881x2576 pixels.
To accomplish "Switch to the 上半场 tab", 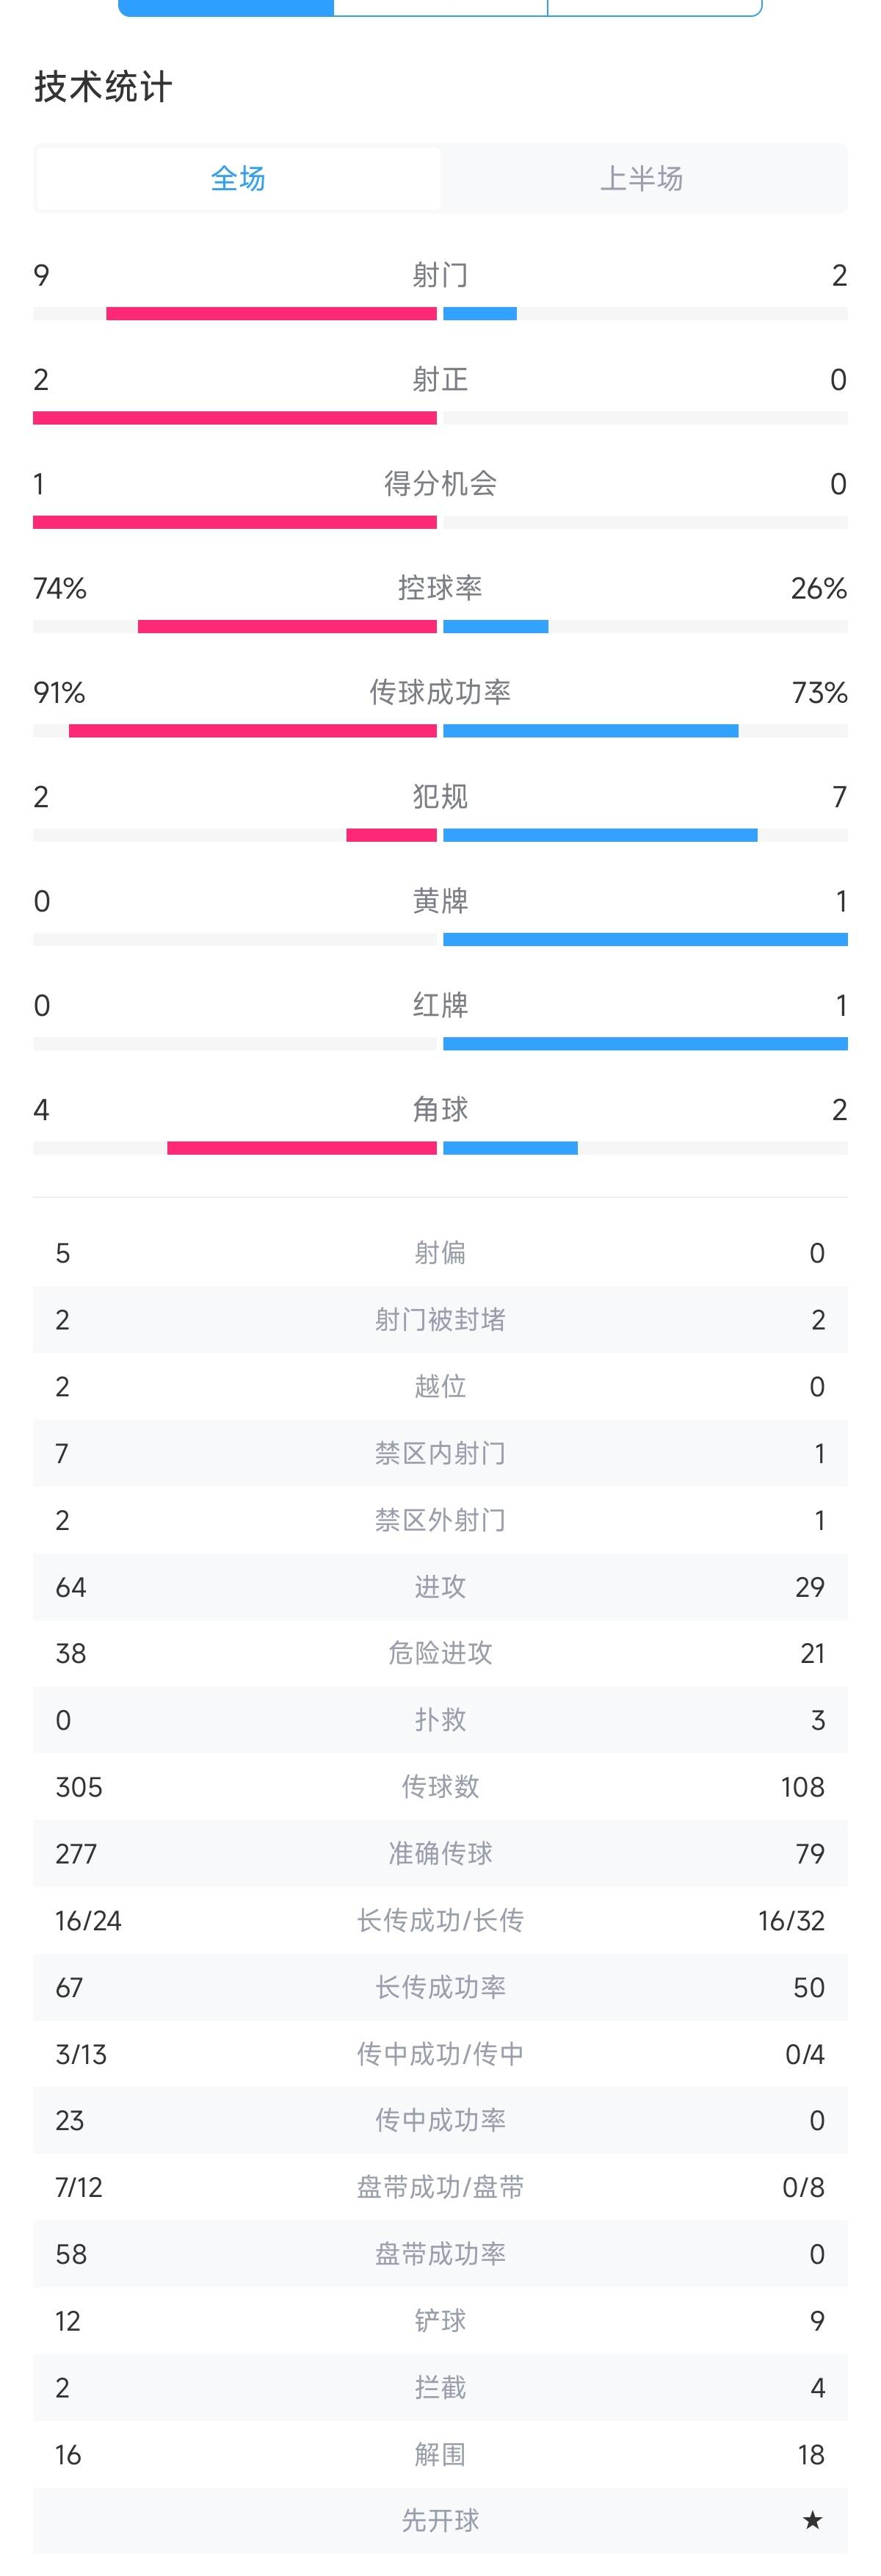I will point(642,179).
